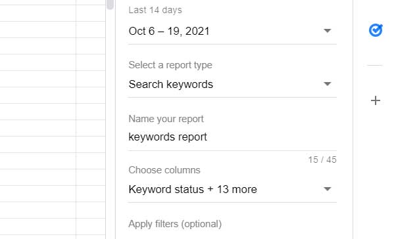Expand the Choose columns dropdown arrow
This screenshot has height=239, width=396.
328,189
